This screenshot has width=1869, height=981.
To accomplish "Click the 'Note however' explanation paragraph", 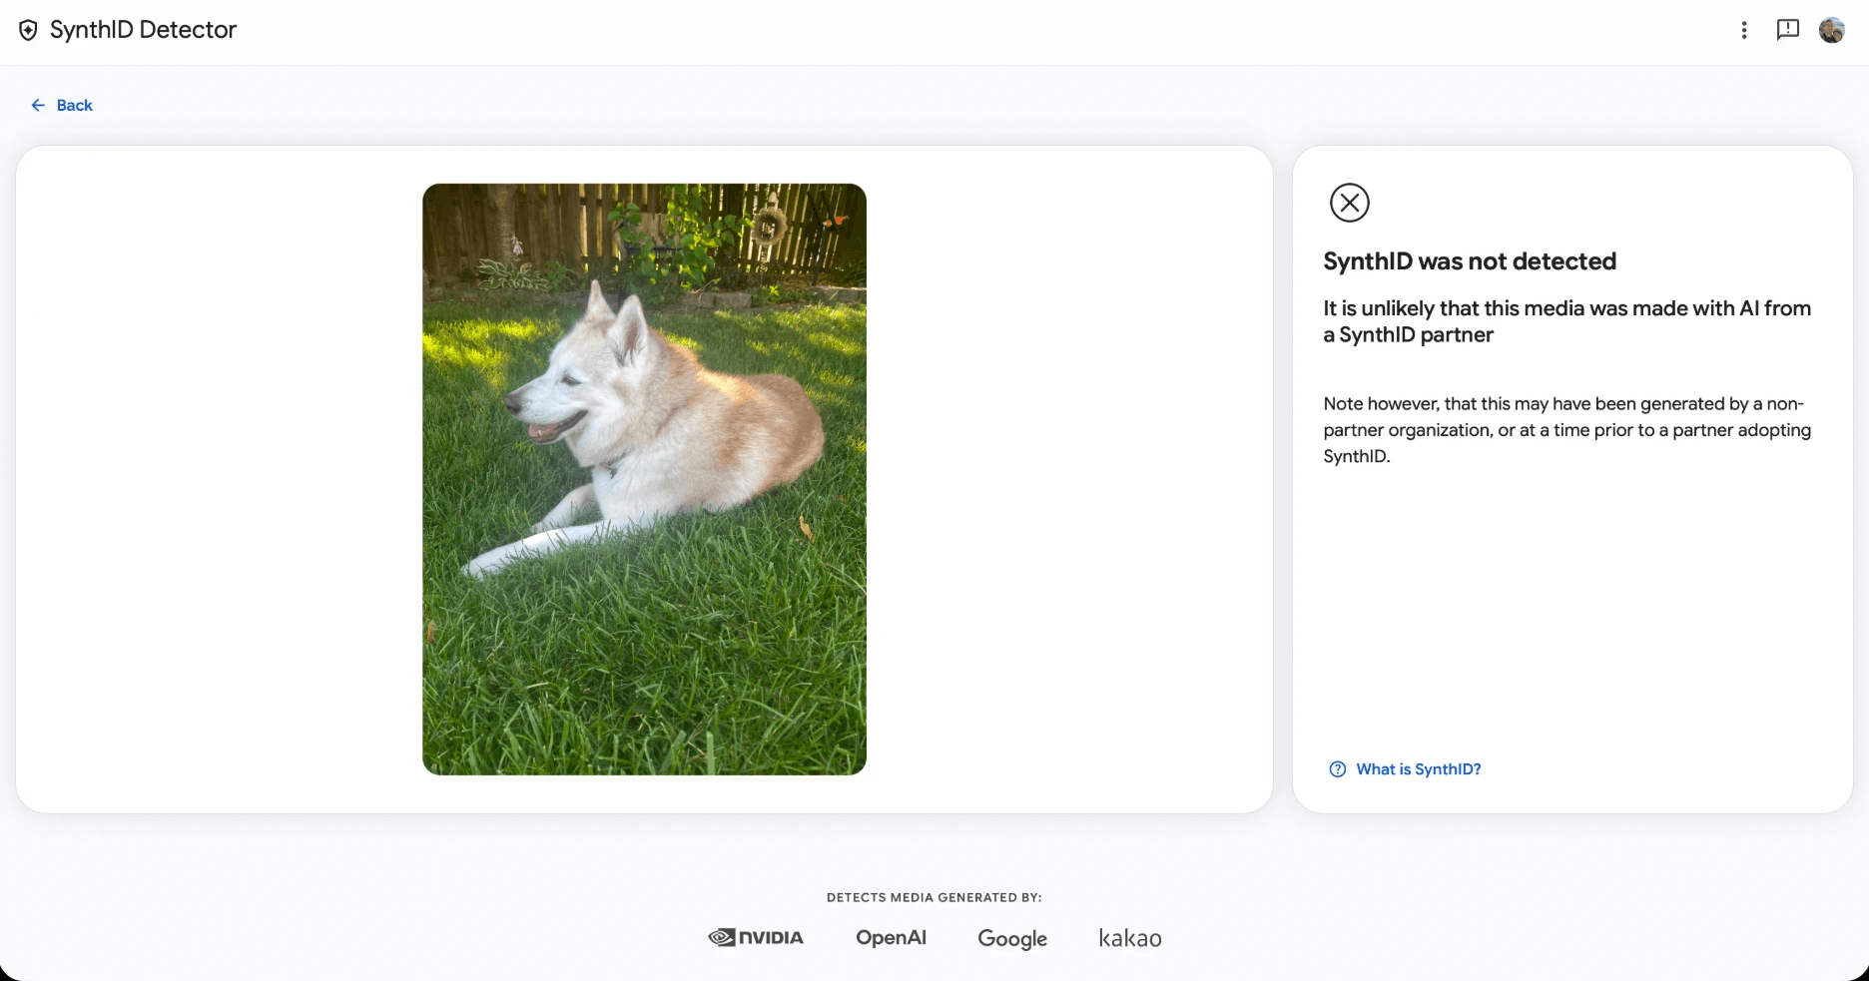I will click(1567, 430).
